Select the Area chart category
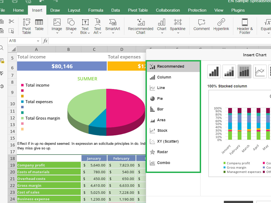The image size is (271, 203). [x=173, y=120]
